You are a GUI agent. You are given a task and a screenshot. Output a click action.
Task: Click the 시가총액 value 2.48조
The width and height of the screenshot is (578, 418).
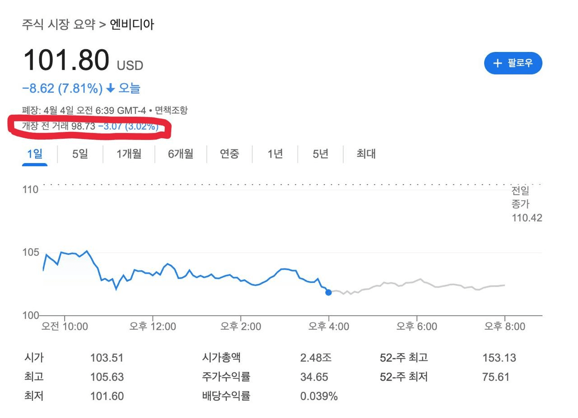pyautogui.click(x=316, y=358)
